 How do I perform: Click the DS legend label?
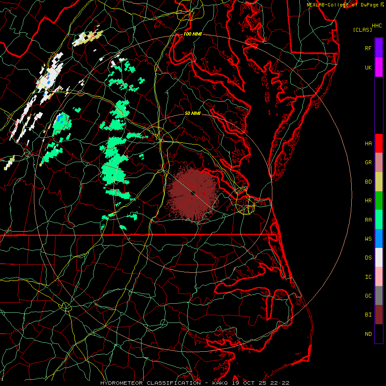368,257
